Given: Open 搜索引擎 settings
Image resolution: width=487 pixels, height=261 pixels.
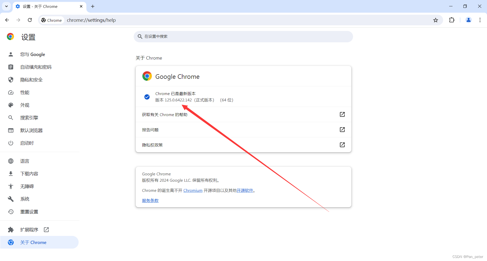Looking at the screenshot, I should click(x=40, y=118).
